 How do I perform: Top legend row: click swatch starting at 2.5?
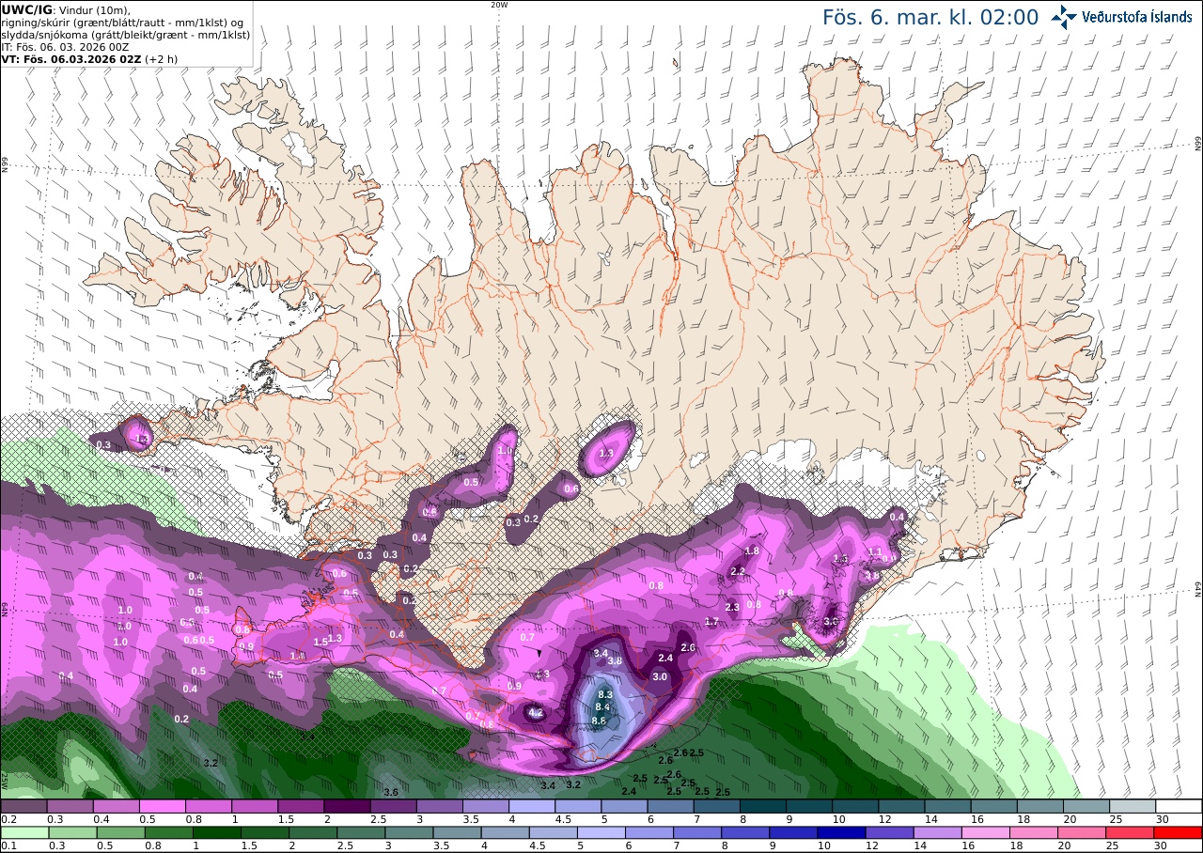(x=393, y=806)
